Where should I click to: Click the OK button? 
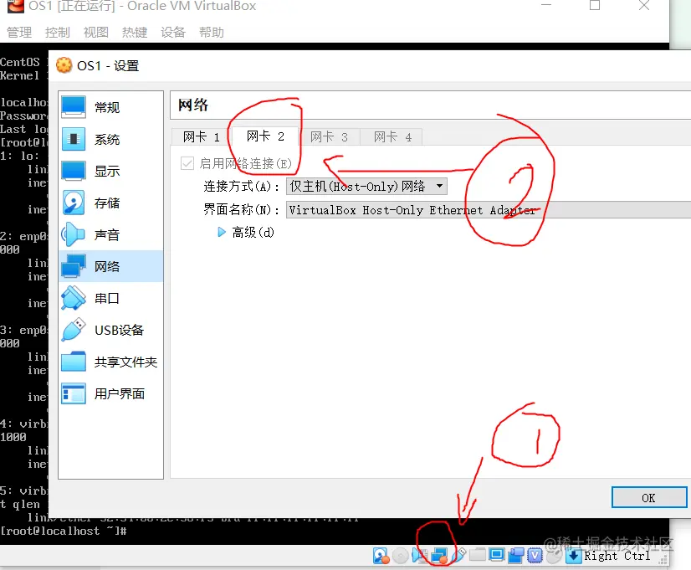(649, 497)
